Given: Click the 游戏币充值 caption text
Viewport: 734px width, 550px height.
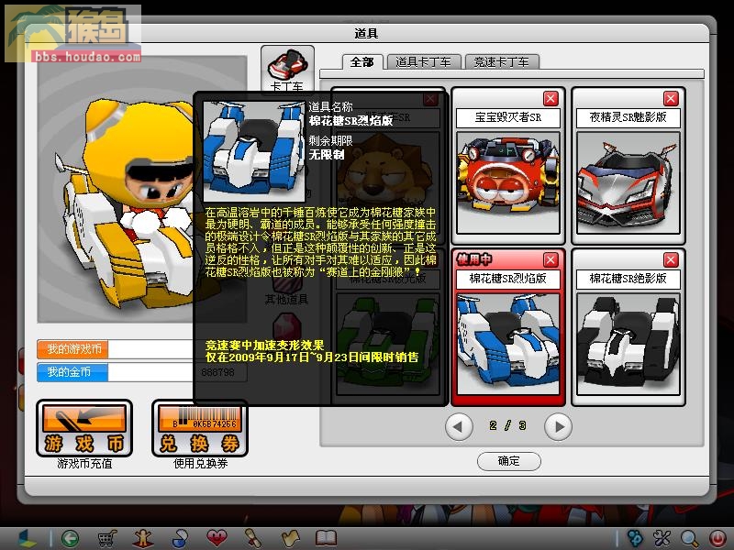Looking at the screenshot, I should [84, 464].
